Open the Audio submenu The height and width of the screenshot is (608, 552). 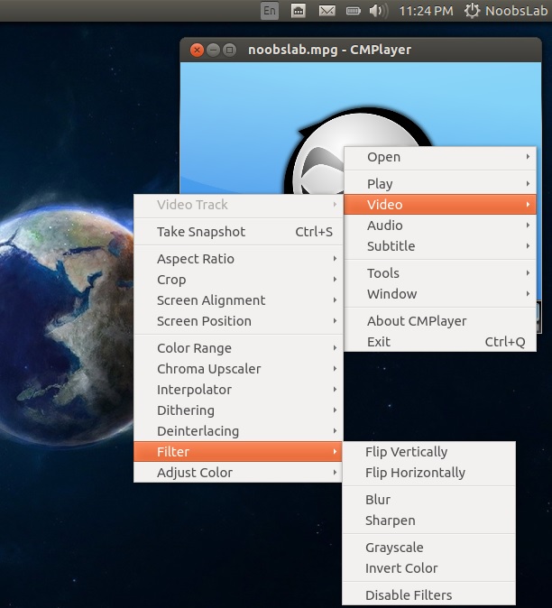pos(440,226)
